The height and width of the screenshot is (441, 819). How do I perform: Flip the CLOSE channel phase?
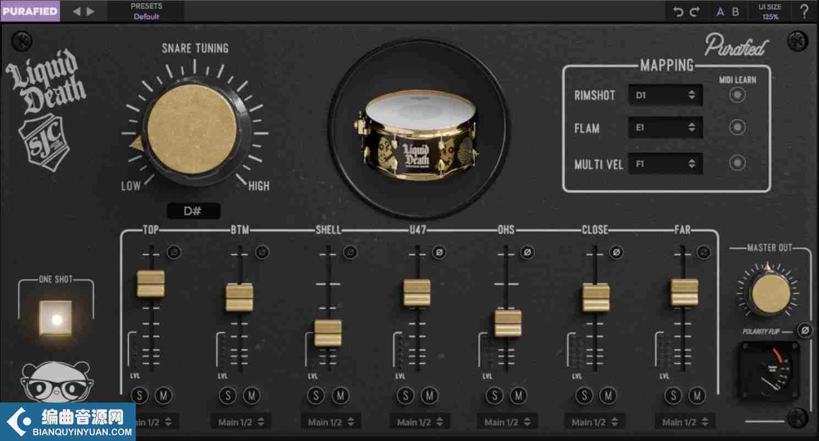616,252
